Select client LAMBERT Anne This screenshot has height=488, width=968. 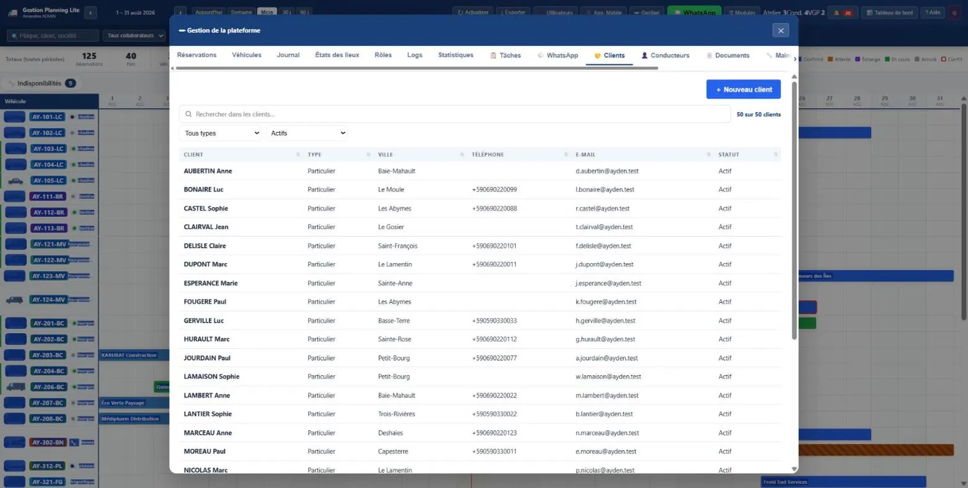tap(479, 395)
